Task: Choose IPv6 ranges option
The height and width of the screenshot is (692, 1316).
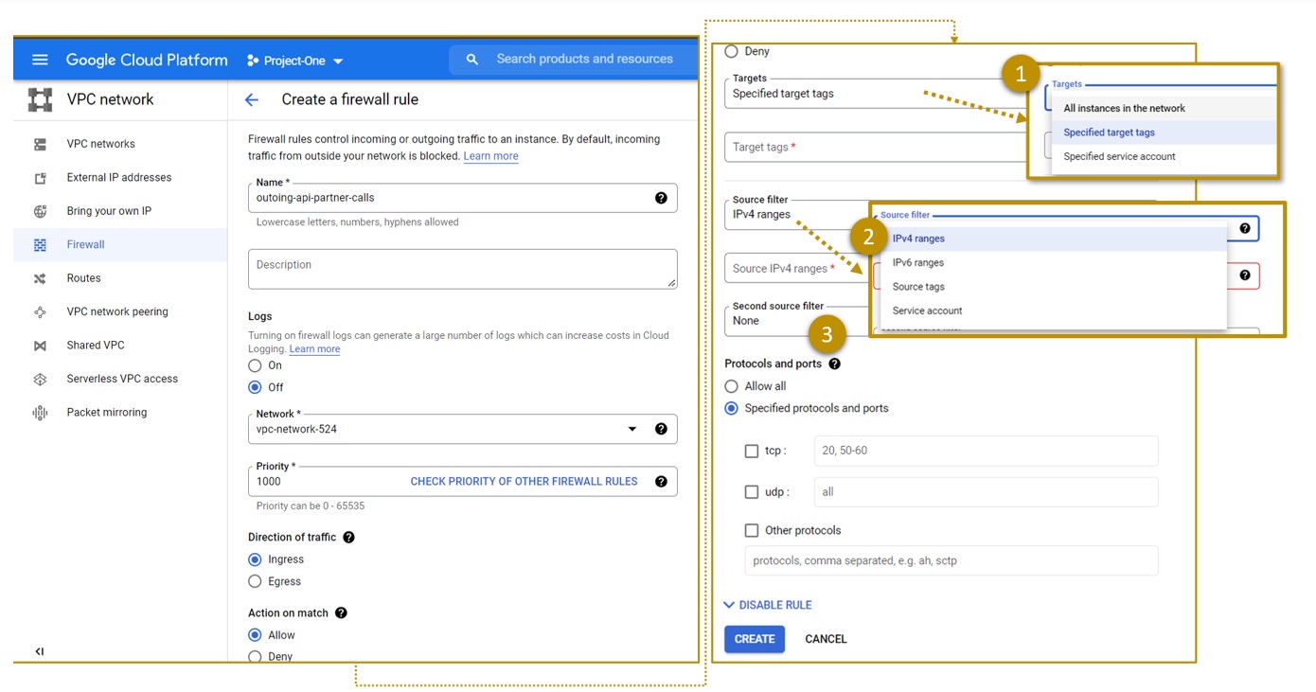Action: pos(1054,262)
